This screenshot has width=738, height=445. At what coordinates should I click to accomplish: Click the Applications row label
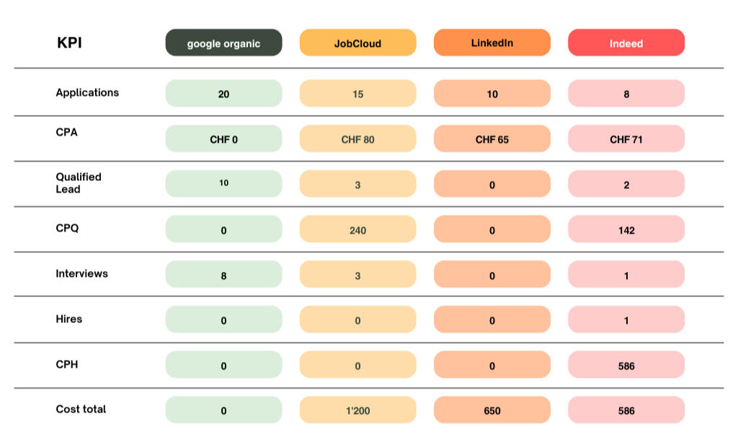click(87, 92)
